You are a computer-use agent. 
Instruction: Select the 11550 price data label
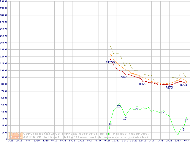pos(110,62)
